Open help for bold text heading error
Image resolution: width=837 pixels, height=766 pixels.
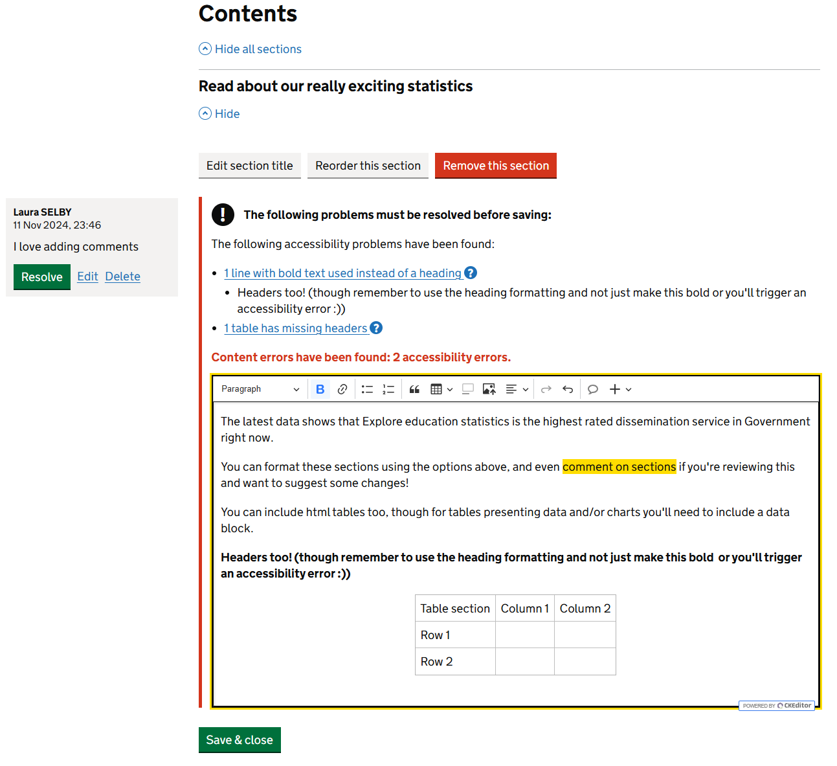pyautogui.click(x=471, y=273)
